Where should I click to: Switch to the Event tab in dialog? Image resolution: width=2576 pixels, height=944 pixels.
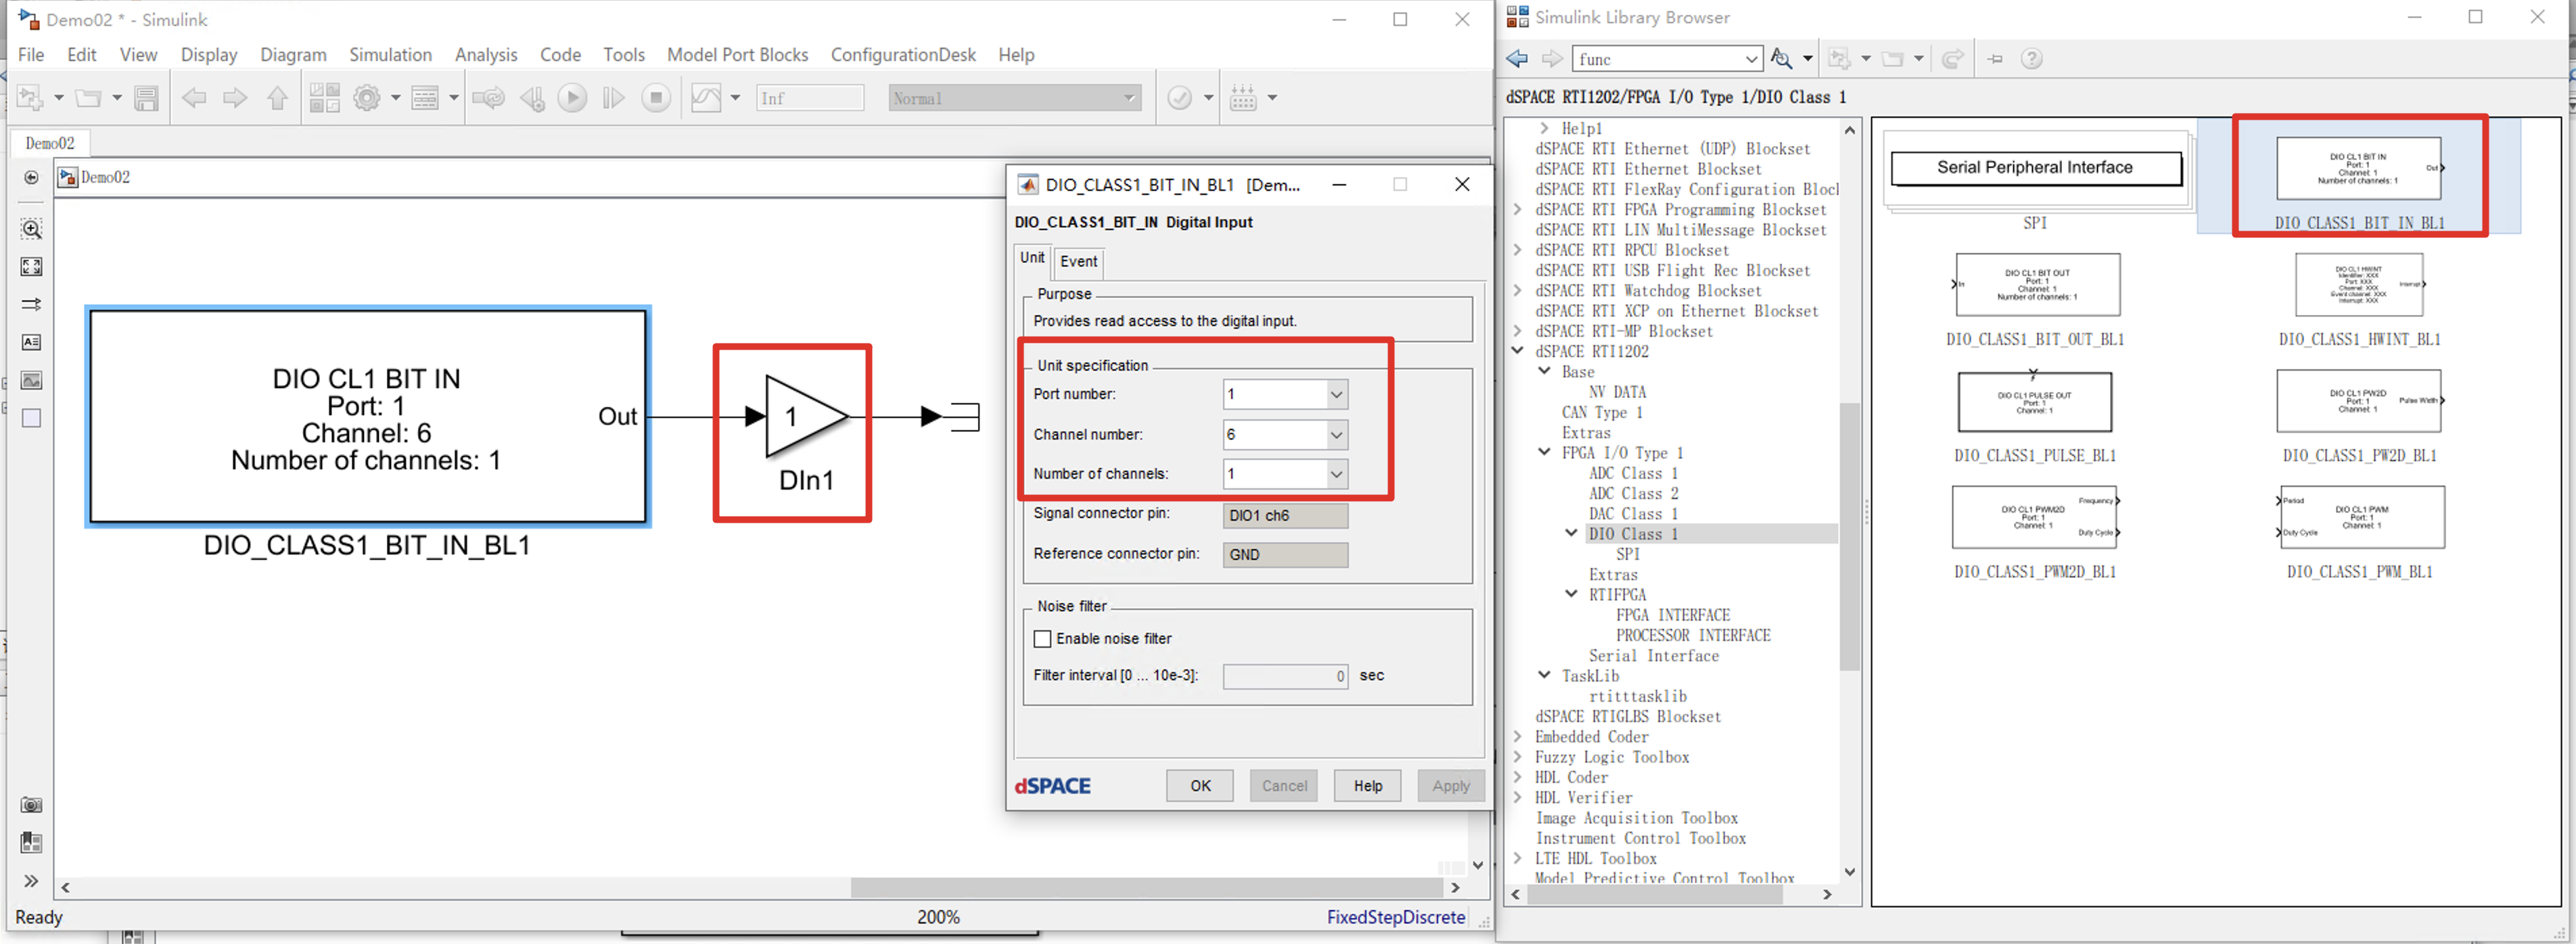point(1078,261)
